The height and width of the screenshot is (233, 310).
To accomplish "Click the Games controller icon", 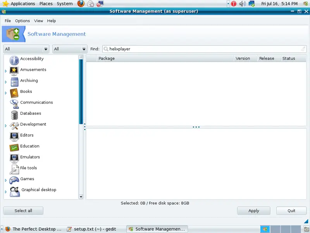I will click(14, 180).
